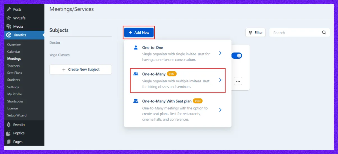Click the Filter button
This screenshot has width=338, height=154.
(255, 33)
